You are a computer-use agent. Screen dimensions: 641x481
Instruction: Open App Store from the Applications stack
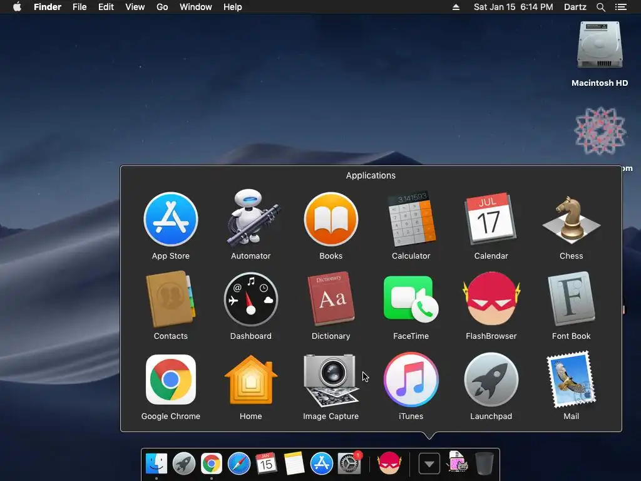[171, 220]
